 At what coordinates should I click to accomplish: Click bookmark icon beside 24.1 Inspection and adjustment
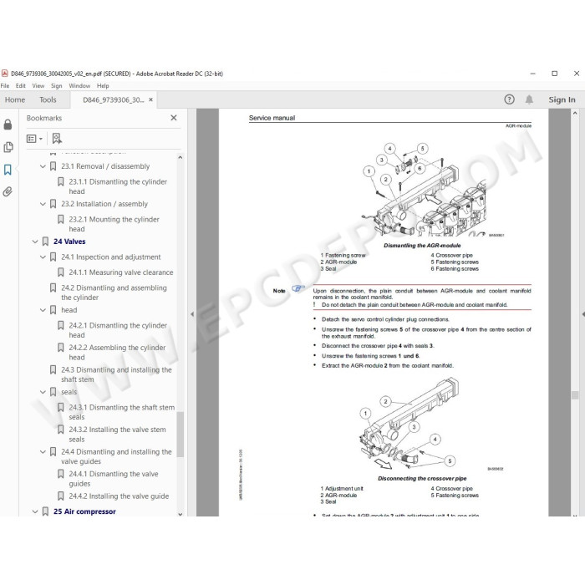tap(53, 257)
